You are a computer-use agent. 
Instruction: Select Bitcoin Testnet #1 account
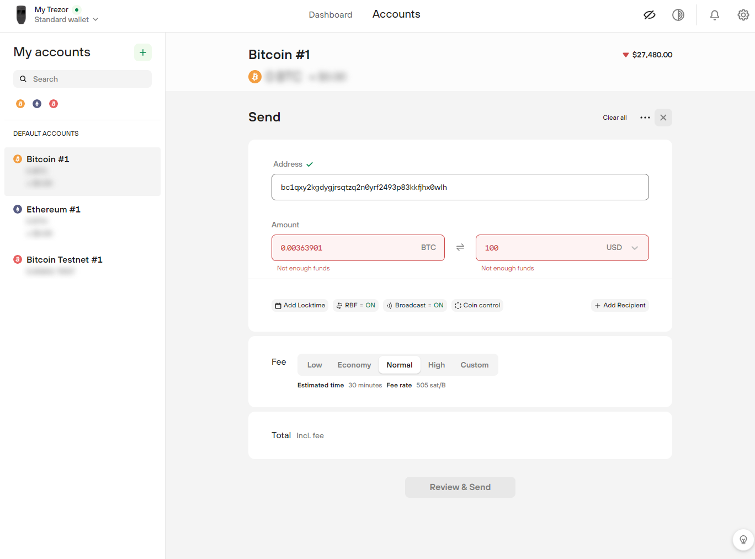tap(82, 265)
